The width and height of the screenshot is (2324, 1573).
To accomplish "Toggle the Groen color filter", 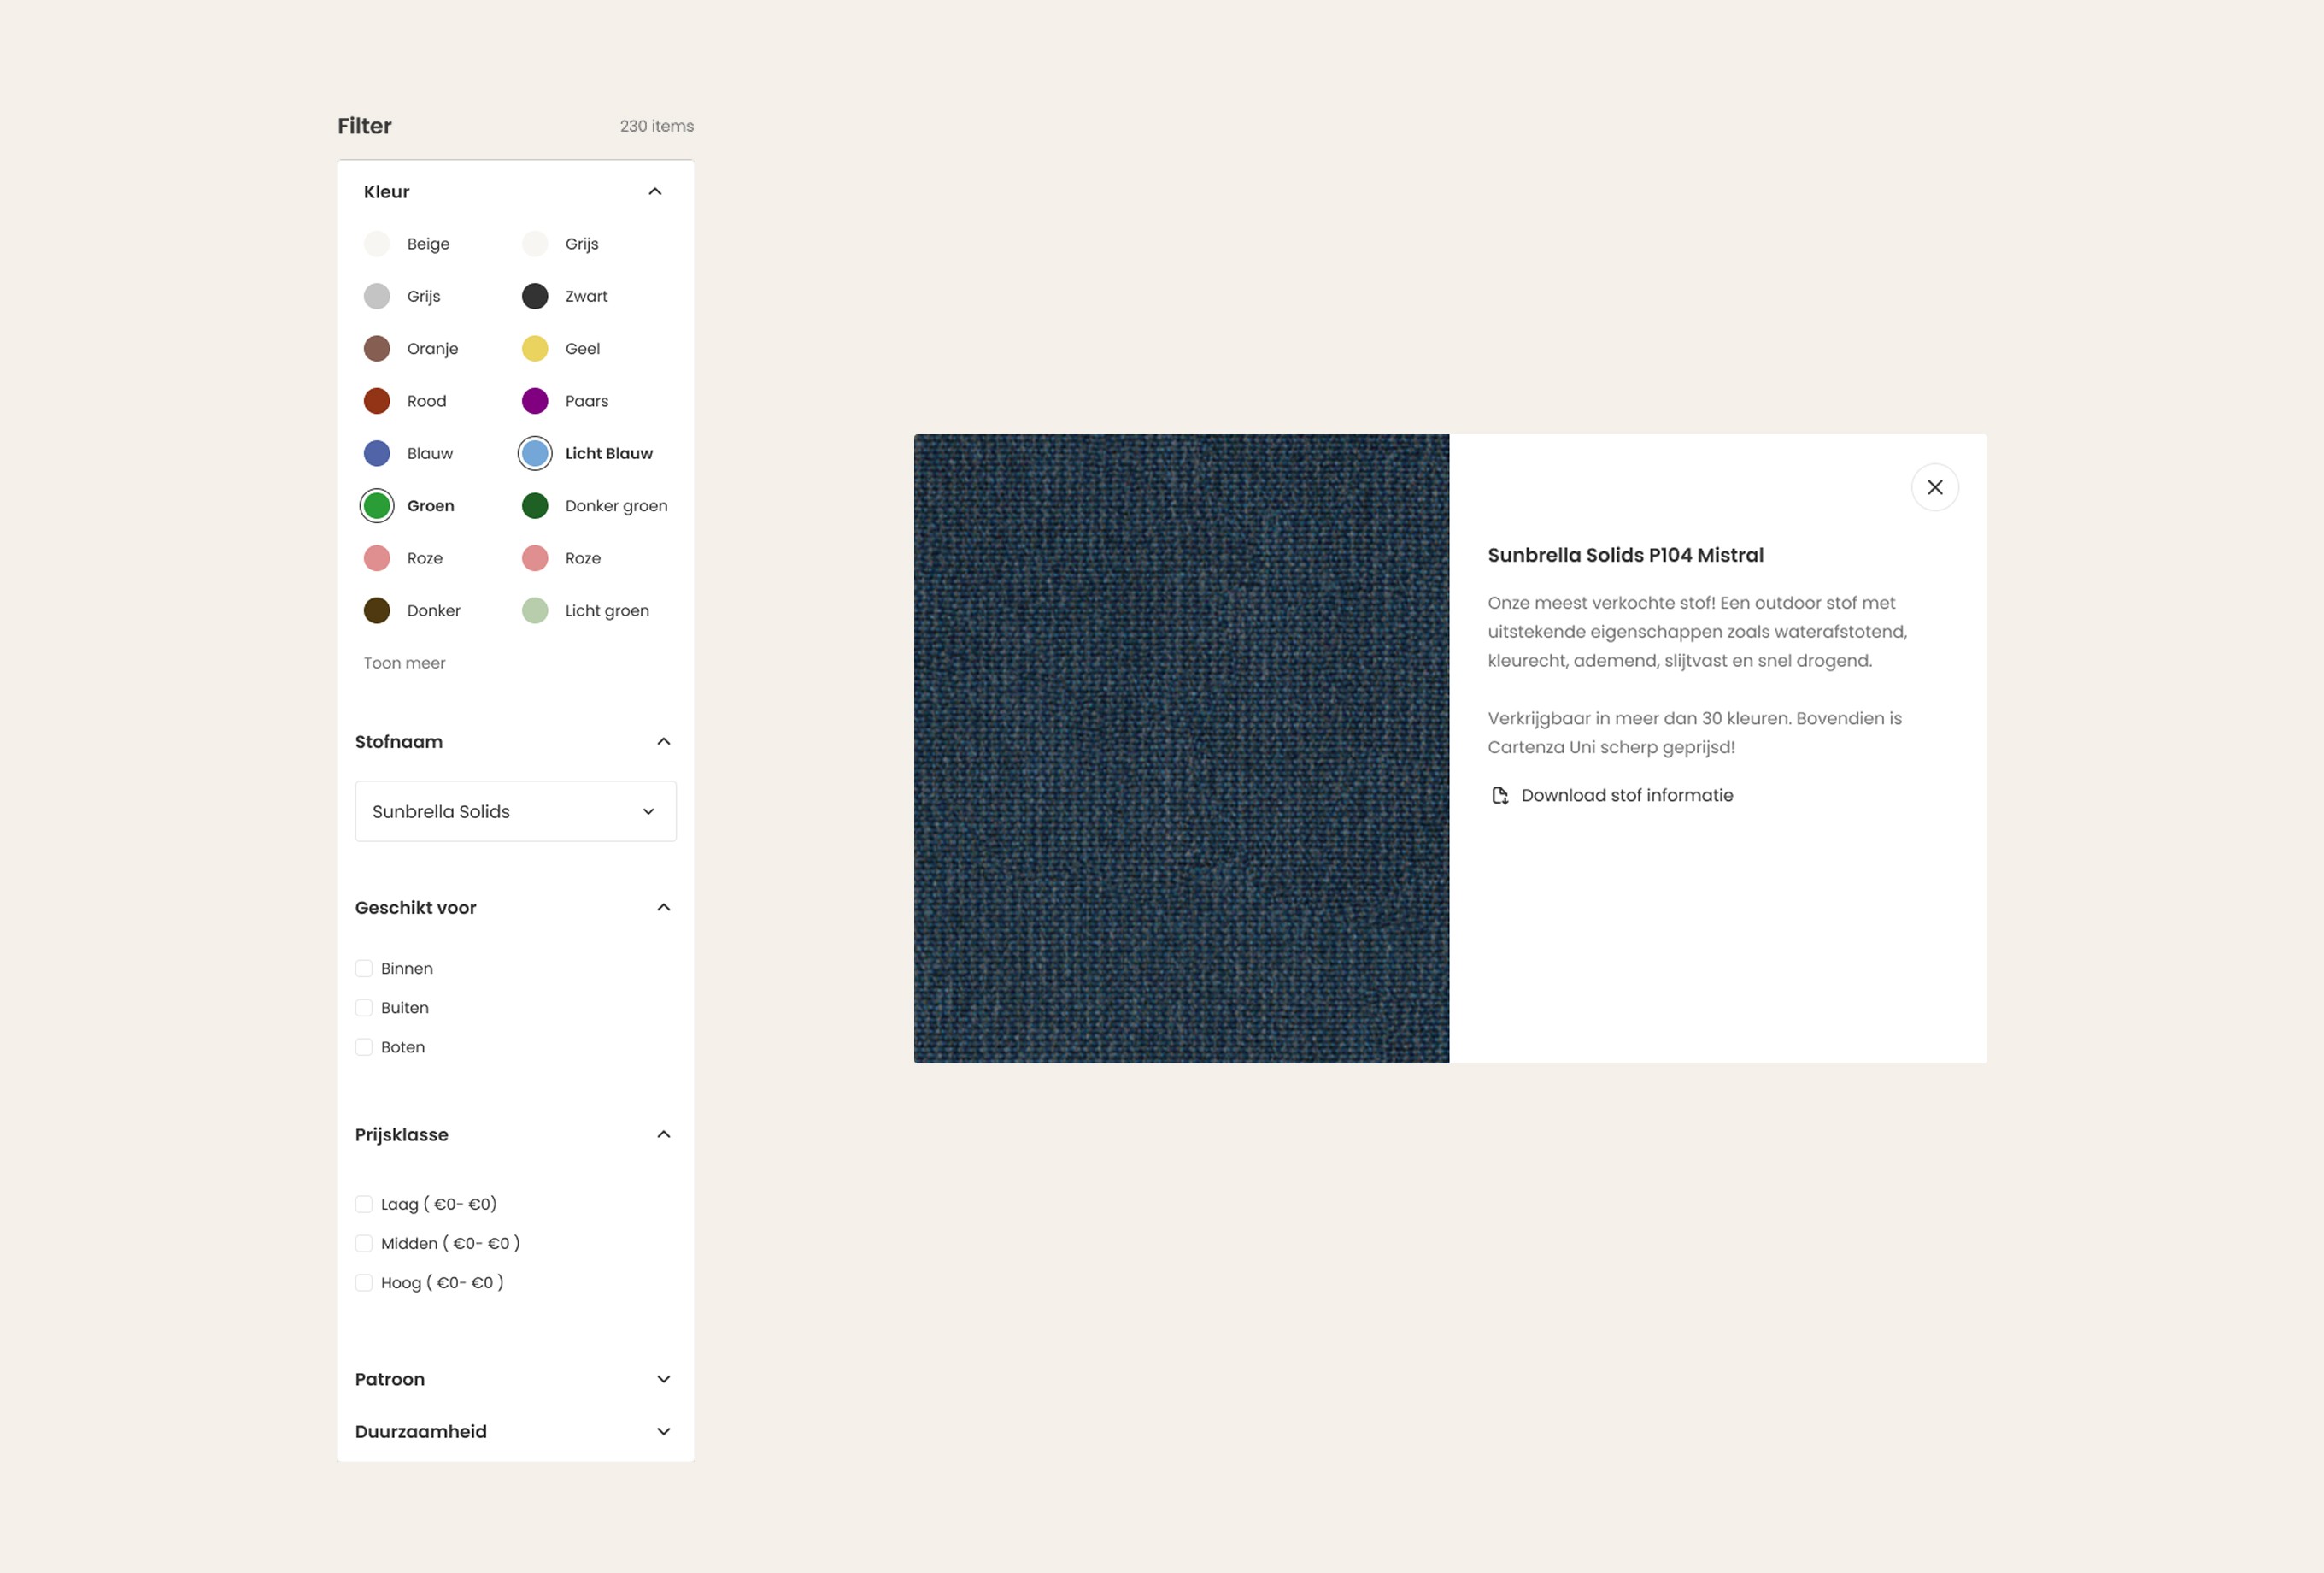I will (377, 505).
